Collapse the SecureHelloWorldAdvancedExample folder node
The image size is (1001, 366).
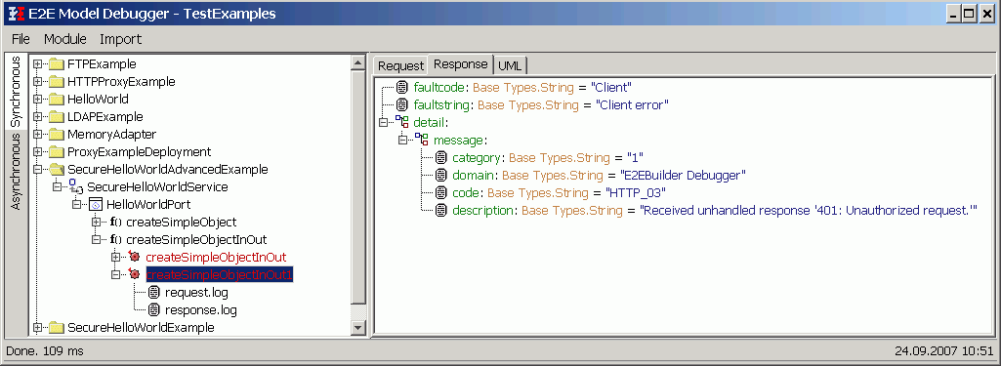tap(38, 170)
